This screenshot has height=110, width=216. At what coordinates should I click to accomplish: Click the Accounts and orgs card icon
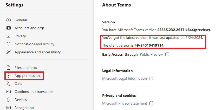coord(9,28)
